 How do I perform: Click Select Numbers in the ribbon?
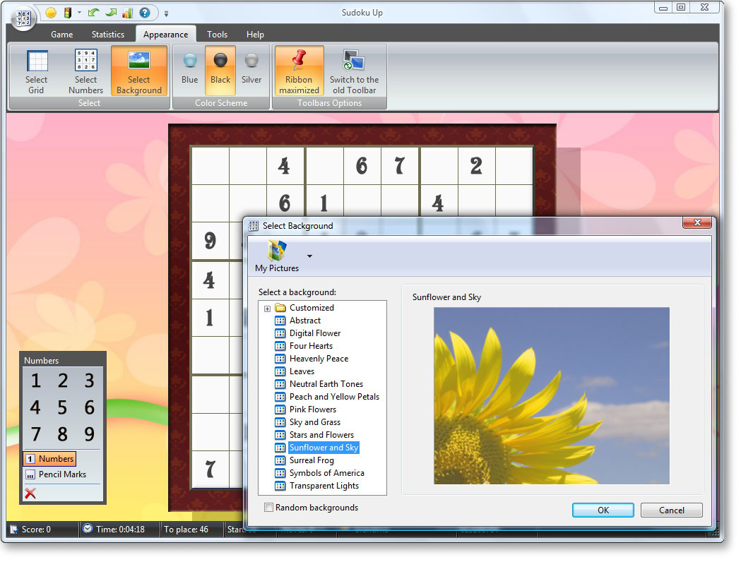(86, 71)
